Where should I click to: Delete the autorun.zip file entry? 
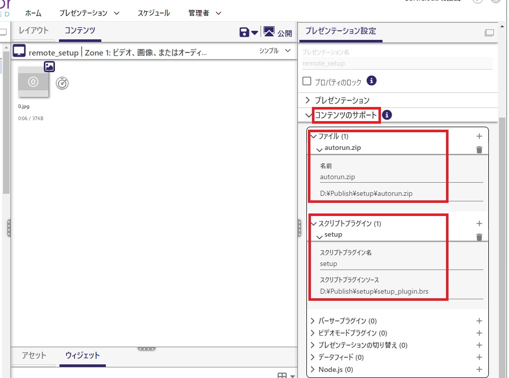click(479, 149)
